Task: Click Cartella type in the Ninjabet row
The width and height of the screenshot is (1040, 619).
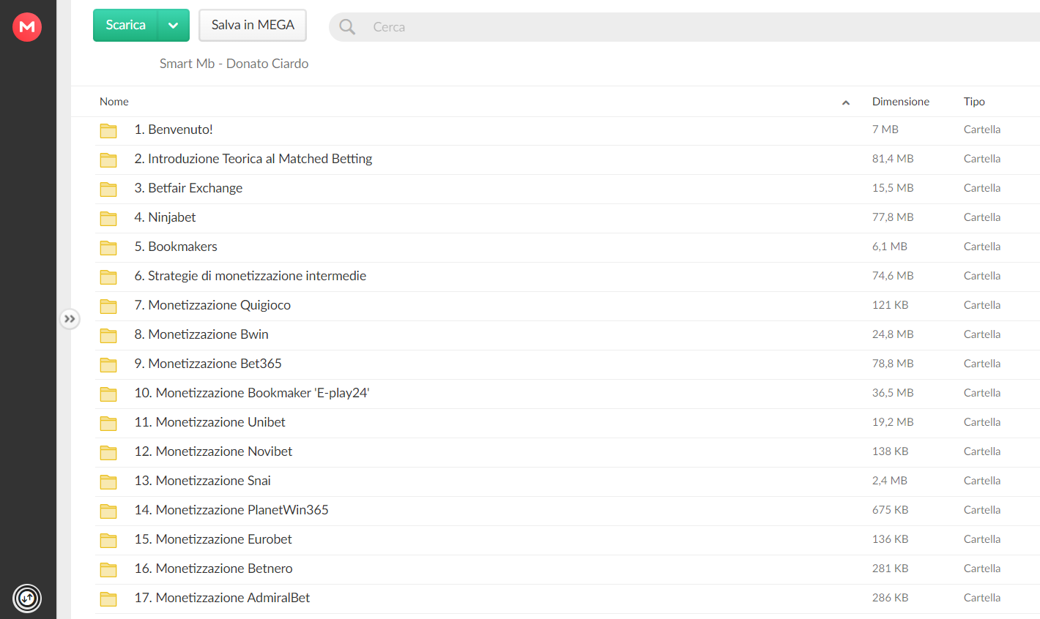Action: [982, 217]
